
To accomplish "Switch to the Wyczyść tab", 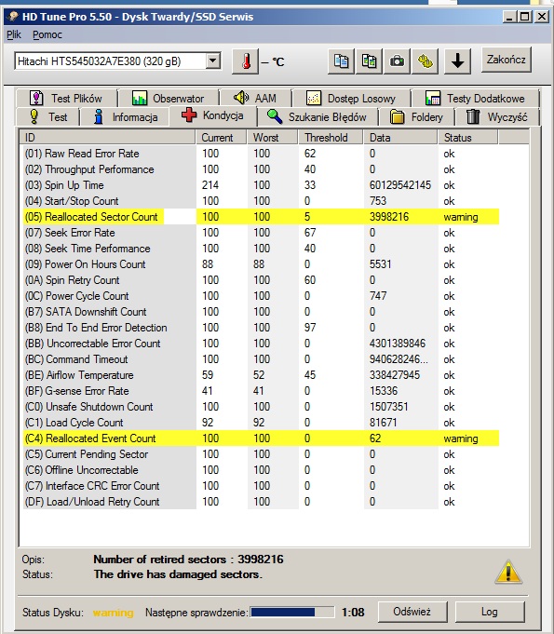I will (x=497, y=117).
